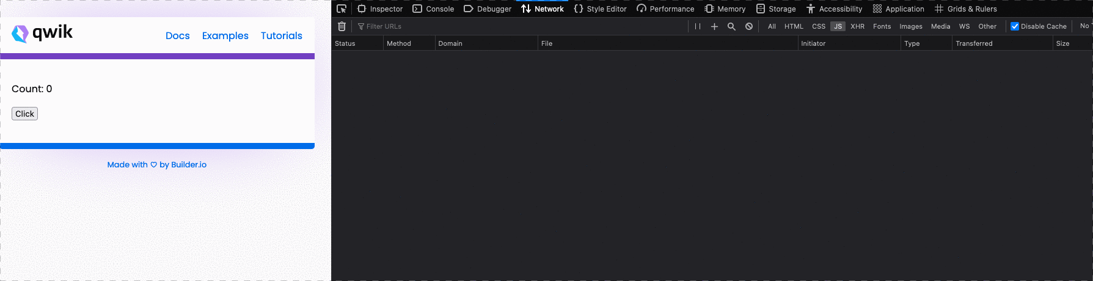The width and height of the screenshot is (1093, 281).
Task: Filter requests by Images
Action: coord(910,26)
